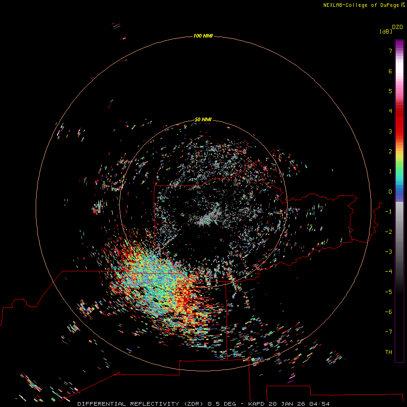Screen dimensions: 407x407
Task: Click the 2 value on the ZDR scale
Action: coord(390,151)
